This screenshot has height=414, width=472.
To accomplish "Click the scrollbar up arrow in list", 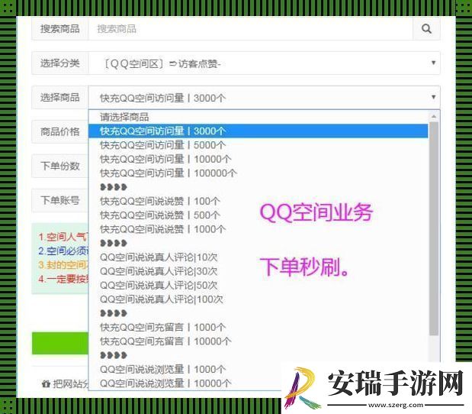I will (x=434, y=116).
